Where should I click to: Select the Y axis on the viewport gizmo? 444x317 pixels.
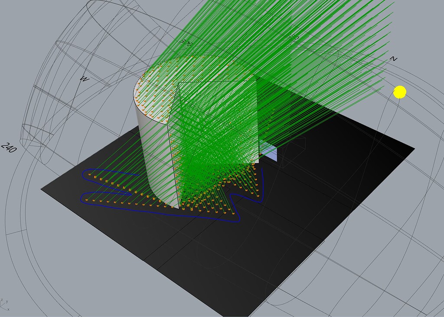point(7,301)
